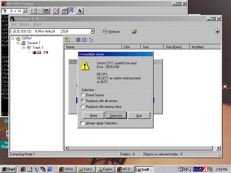Screen dimensions: 231x173
Task: Click the eject disc icon
Action: pyautogui.click(x=217, y=31)
